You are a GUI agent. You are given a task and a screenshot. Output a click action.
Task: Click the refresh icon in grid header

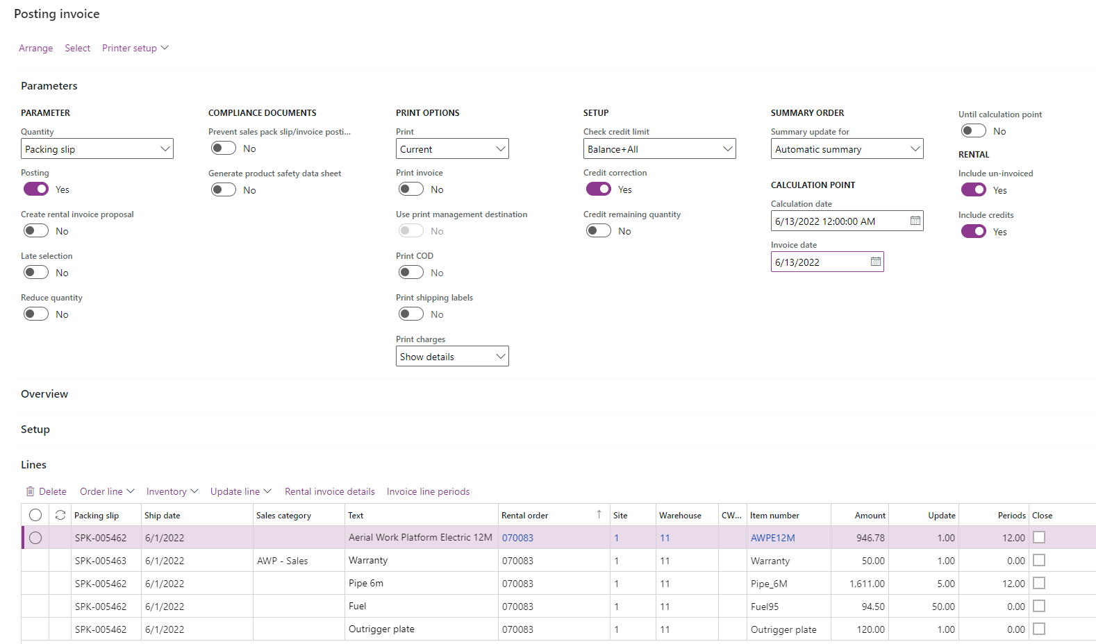(x=60, y=515)
